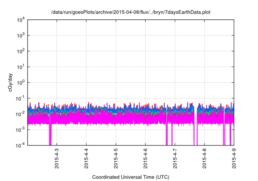This screenshot has height=181, width=258.
Task: Click the 2015-4-4 date label
Action: (86, 158)
